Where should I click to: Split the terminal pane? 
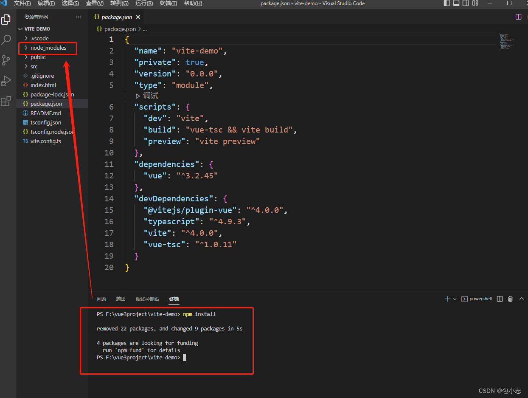500,299
